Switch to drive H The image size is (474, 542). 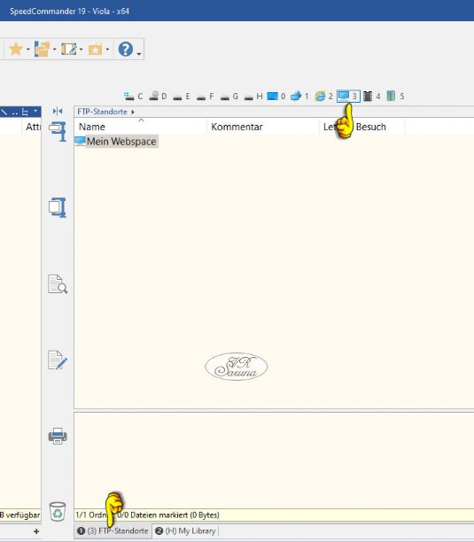[253, 97]
